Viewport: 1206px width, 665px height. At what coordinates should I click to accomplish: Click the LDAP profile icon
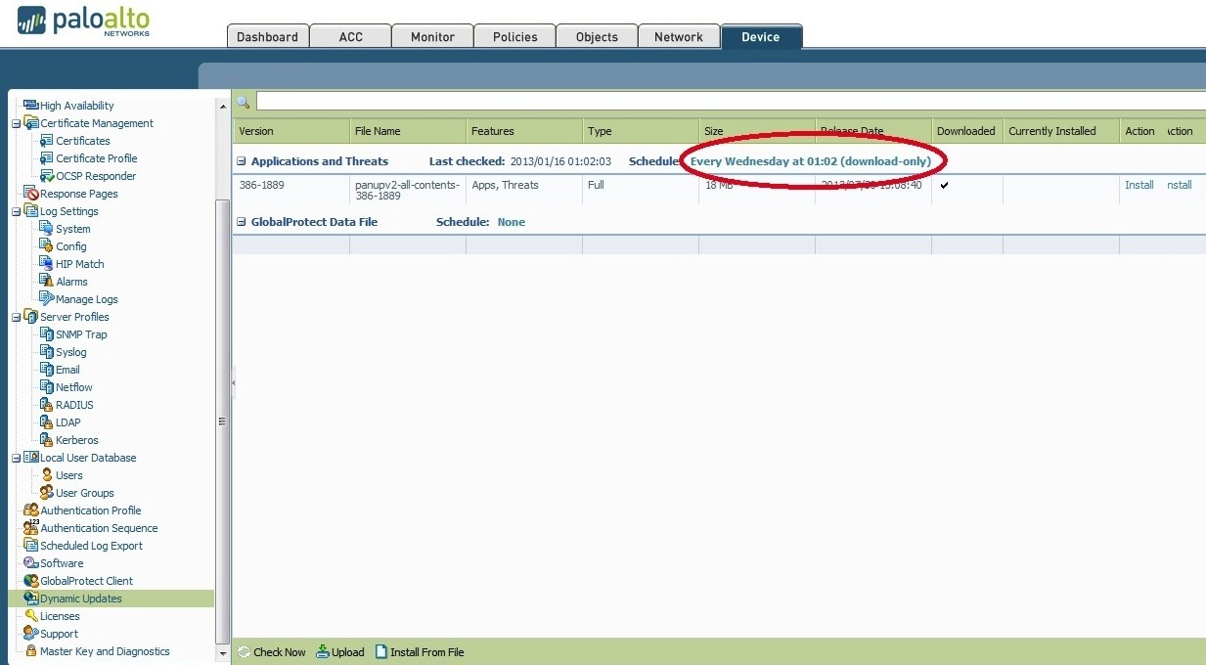46,422
